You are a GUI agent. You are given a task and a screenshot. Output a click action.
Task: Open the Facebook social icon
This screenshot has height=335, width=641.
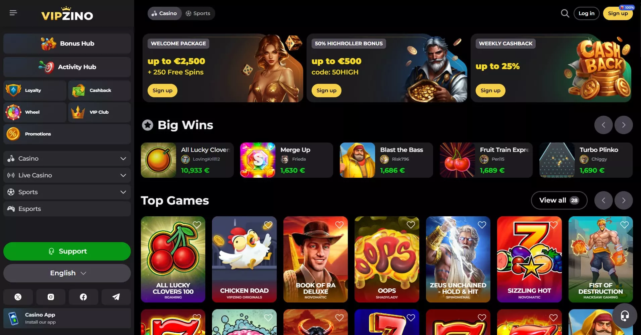[83, 297]
